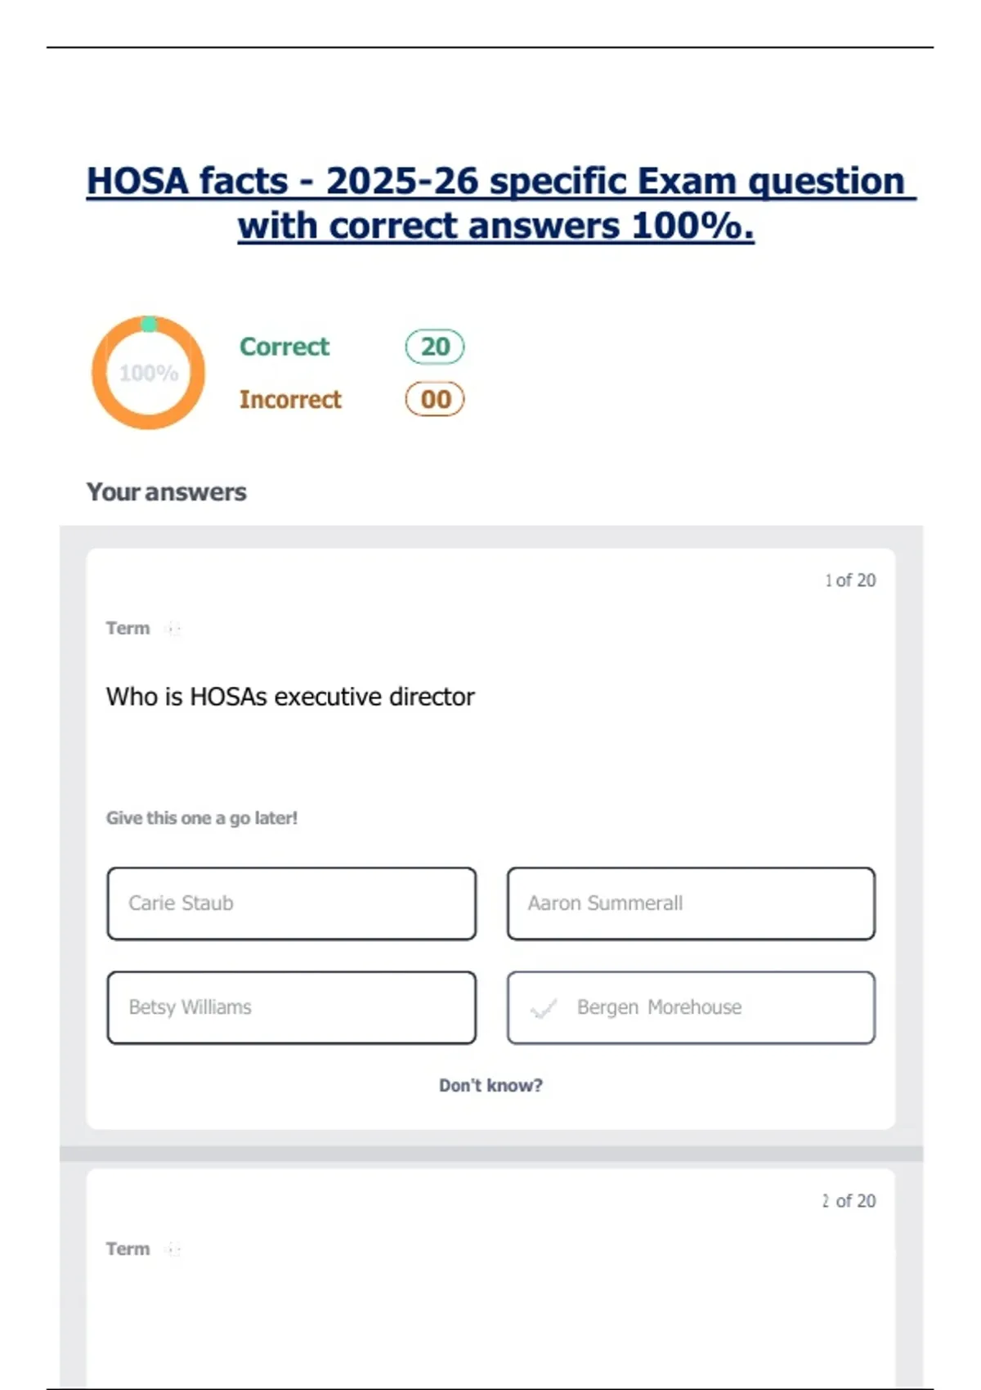Click the Your answers heading

pyautogui.click(x=167, y=492)
